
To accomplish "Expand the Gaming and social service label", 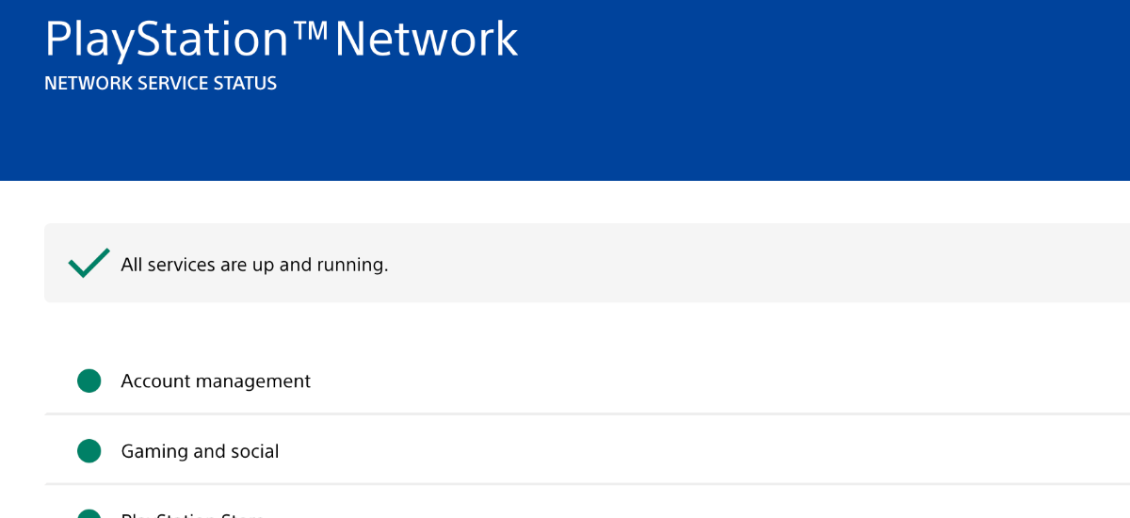I will tap(200, 452).
